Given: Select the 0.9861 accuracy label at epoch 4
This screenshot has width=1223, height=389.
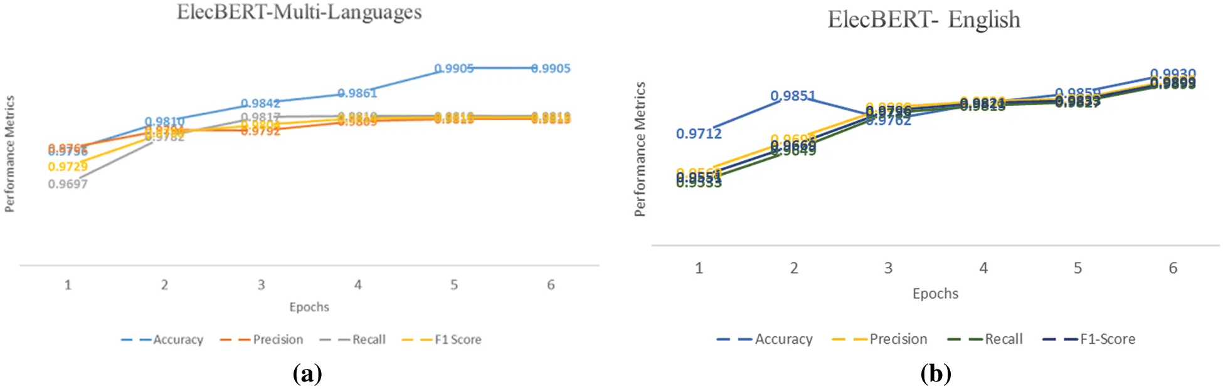Looking at the screenshot, I should tap(357, 93).
